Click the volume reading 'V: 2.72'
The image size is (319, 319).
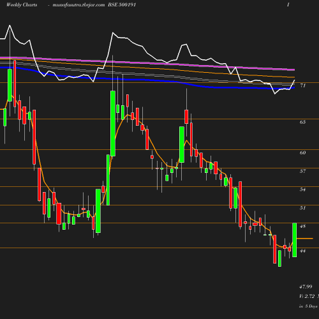[x=307, y=296]
